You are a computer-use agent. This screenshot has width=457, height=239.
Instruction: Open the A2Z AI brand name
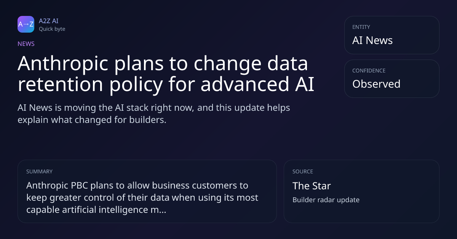[x=48, y=21]
